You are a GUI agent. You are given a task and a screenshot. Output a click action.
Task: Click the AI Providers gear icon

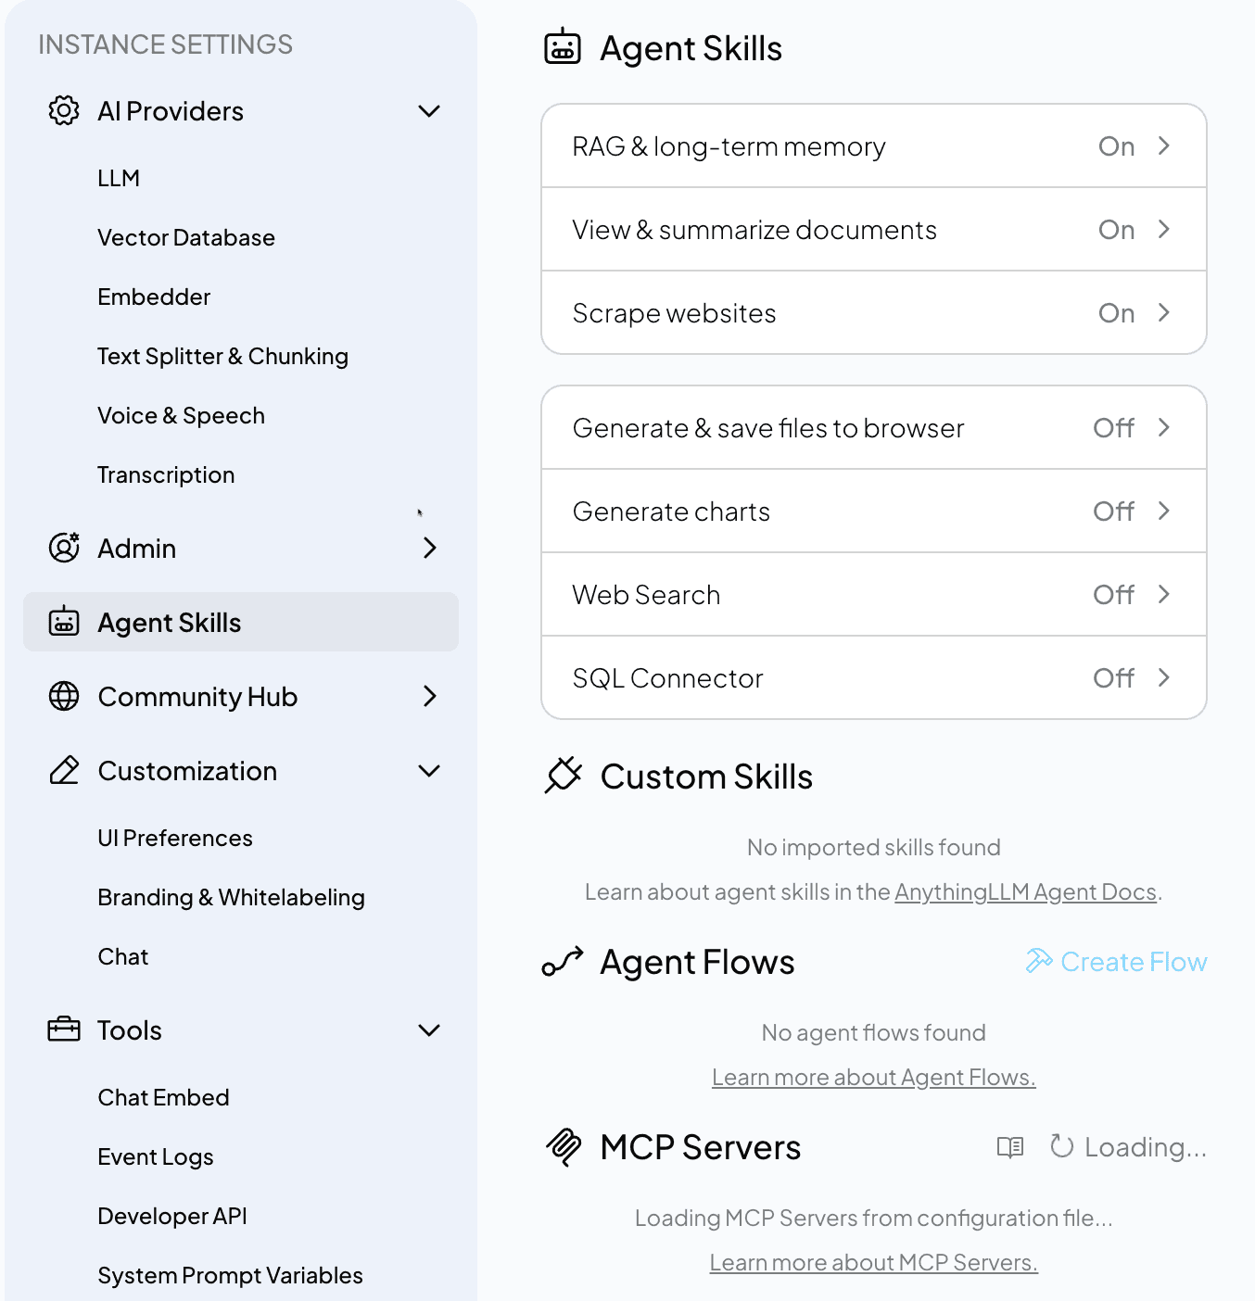click(x=64, y=110)
